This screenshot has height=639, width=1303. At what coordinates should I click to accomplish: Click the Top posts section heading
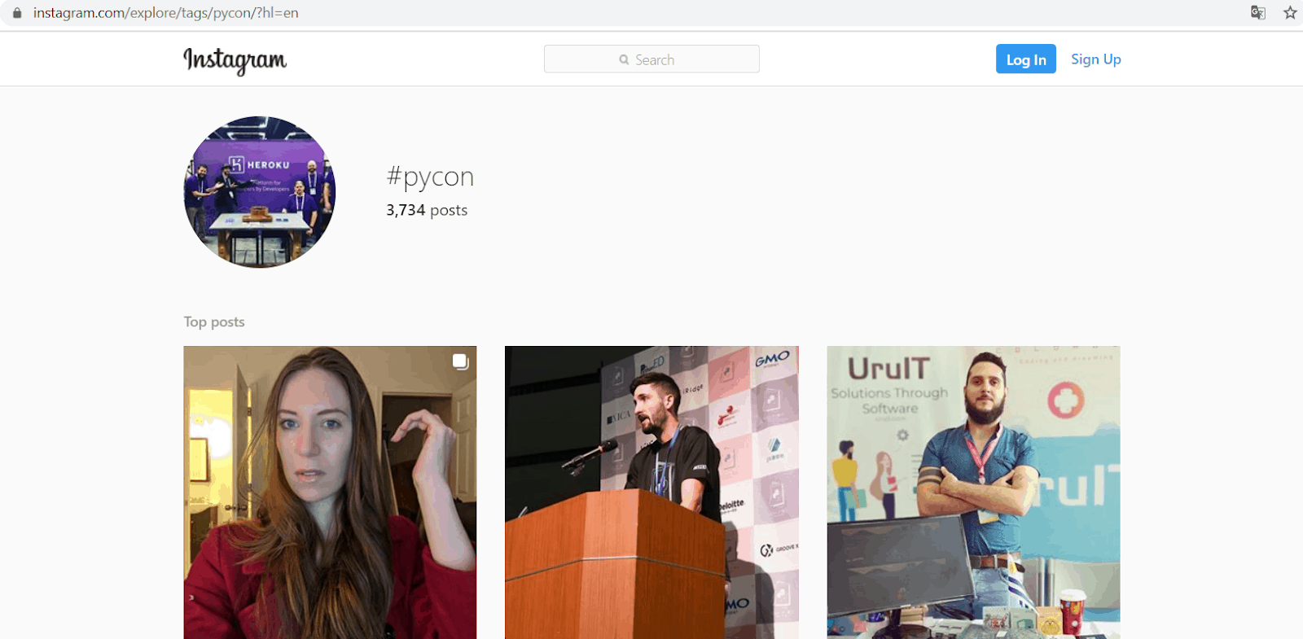pos(214,322)
